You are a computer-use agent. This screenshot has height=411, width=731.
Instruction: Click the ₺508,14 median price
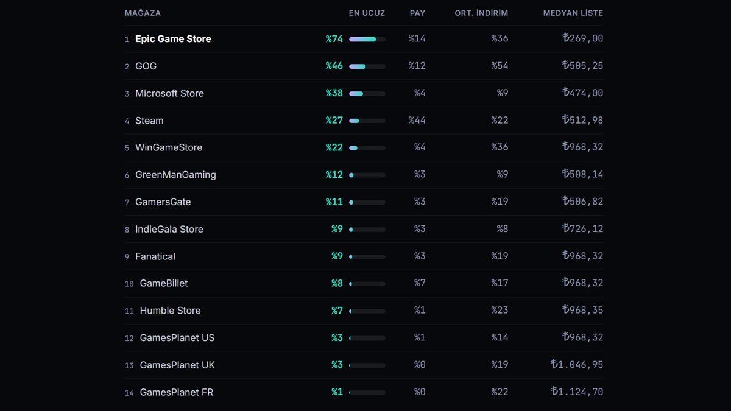click(x=583, y=174)
